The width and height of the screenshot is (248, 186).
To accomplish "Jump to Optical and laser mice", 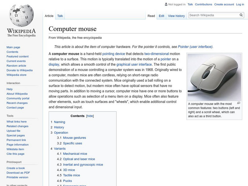I will click(79, 159).
